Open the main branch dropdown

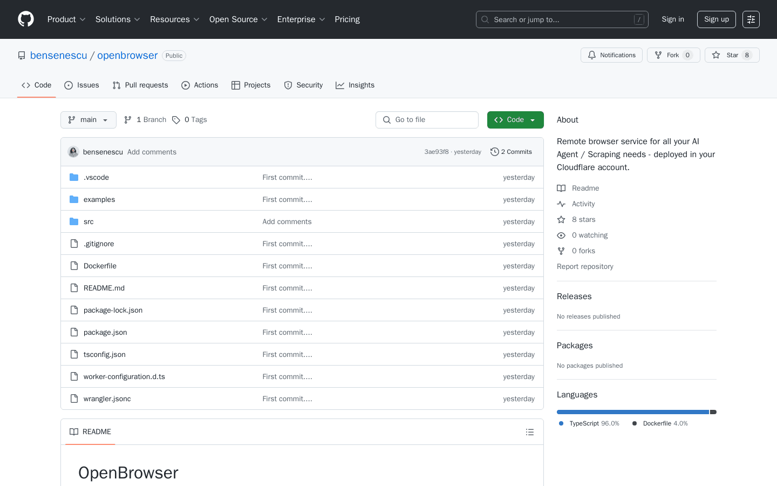tap(88, 120)
